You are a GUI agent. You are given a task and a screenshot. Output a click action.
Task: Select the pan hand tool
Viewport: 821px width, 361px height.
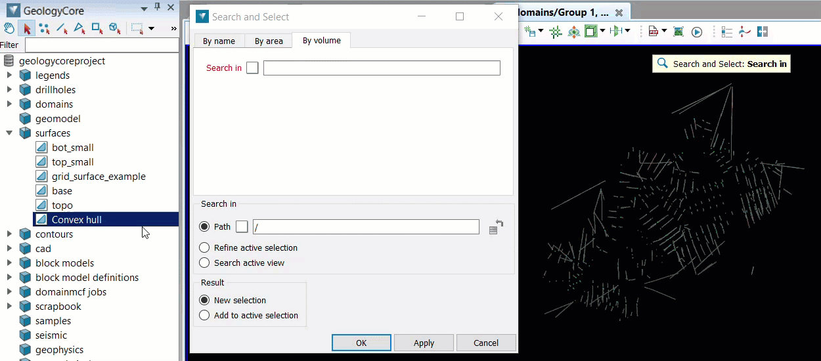tap(9, 28)
